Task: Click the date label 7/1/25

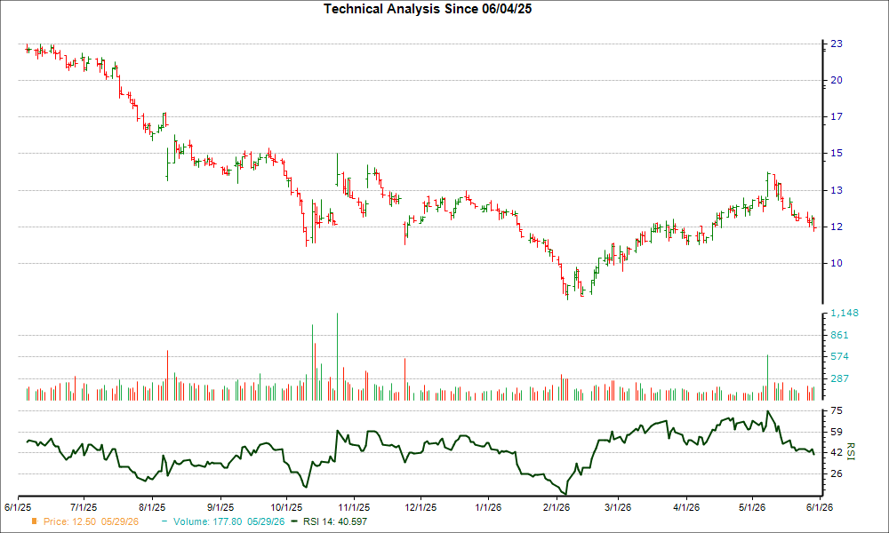Action: (84, 507)
